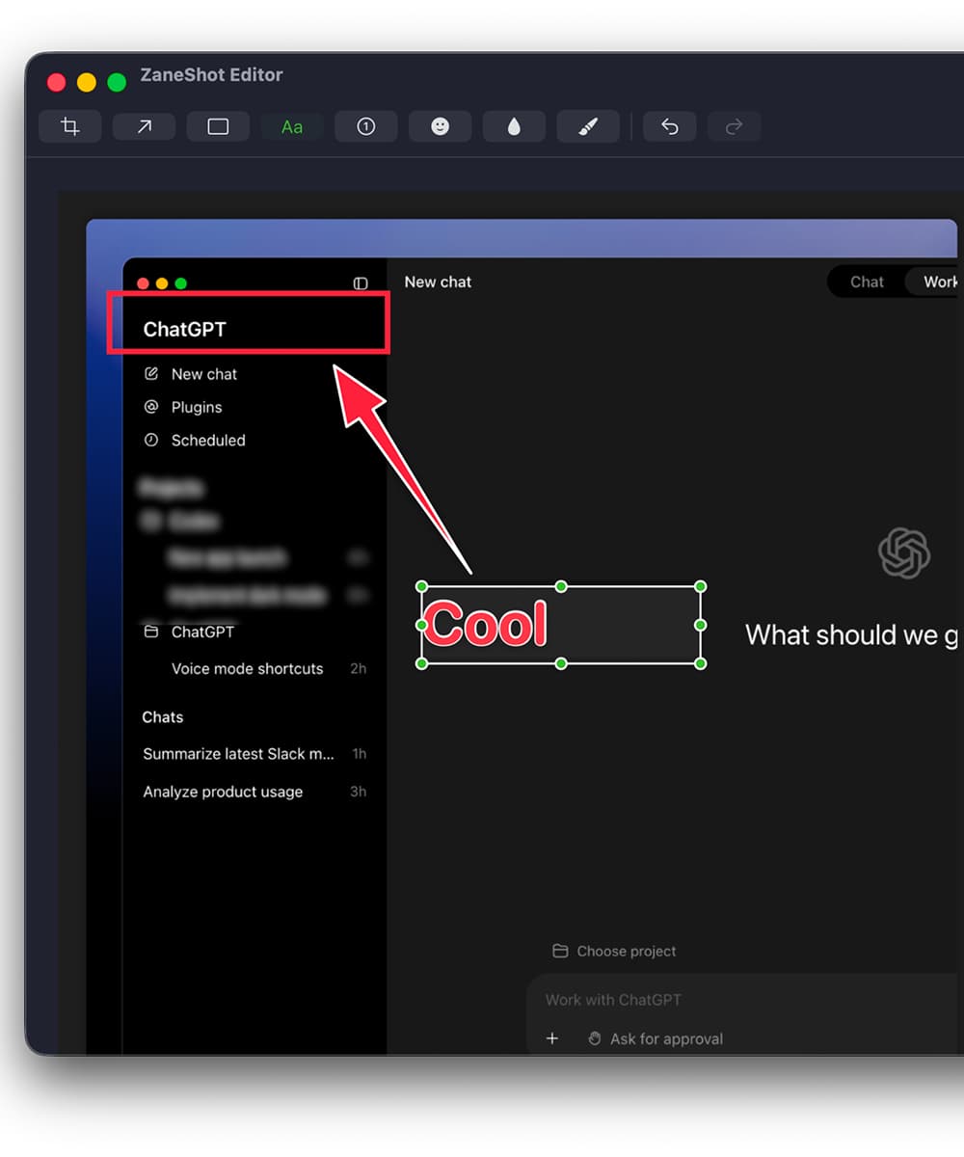The width and height of the screenshot is (964, 1157).
Task: Toggle the ChatGPT sidebar panel icon
Action: pos(361,283)
